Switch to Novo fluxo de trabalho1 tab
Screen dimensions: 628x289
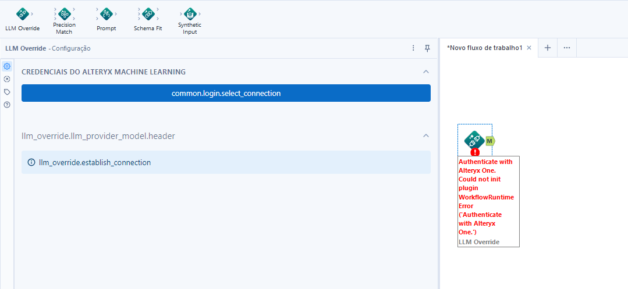pos(484,48)
